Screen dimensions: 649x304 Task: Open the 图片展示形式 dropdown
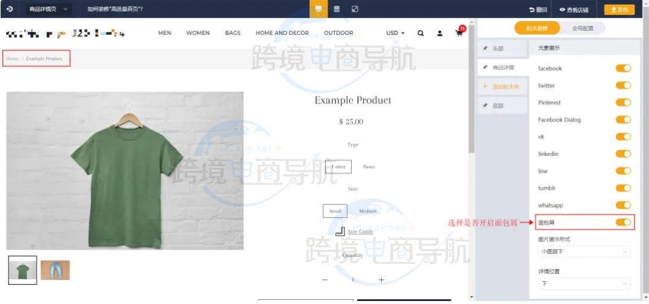click(x=584, y=251)
